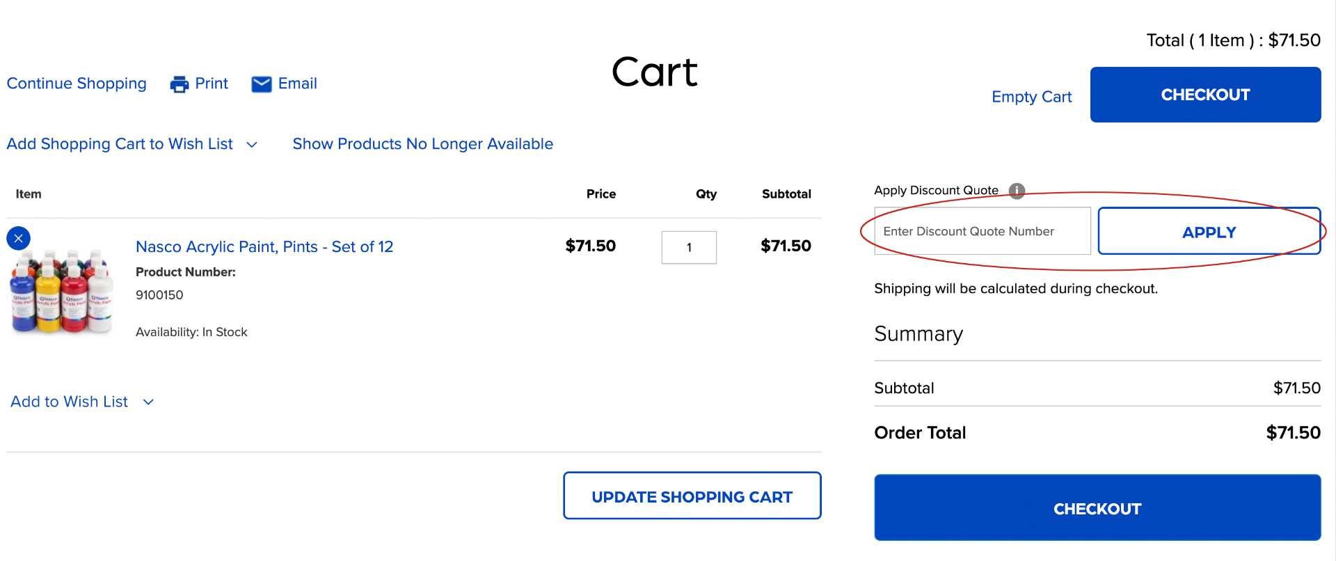
Task: Open Nasco Acrylic Paint product link
Action: point(264,247)
